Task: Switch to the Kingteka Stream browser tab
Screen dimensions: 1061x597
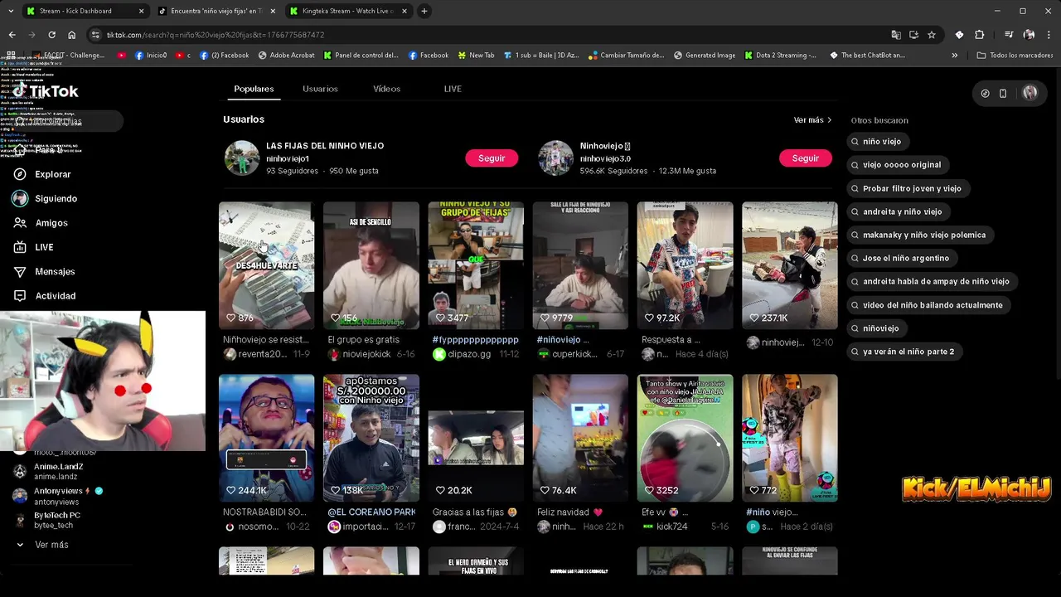Action: [x=348, y=11]
